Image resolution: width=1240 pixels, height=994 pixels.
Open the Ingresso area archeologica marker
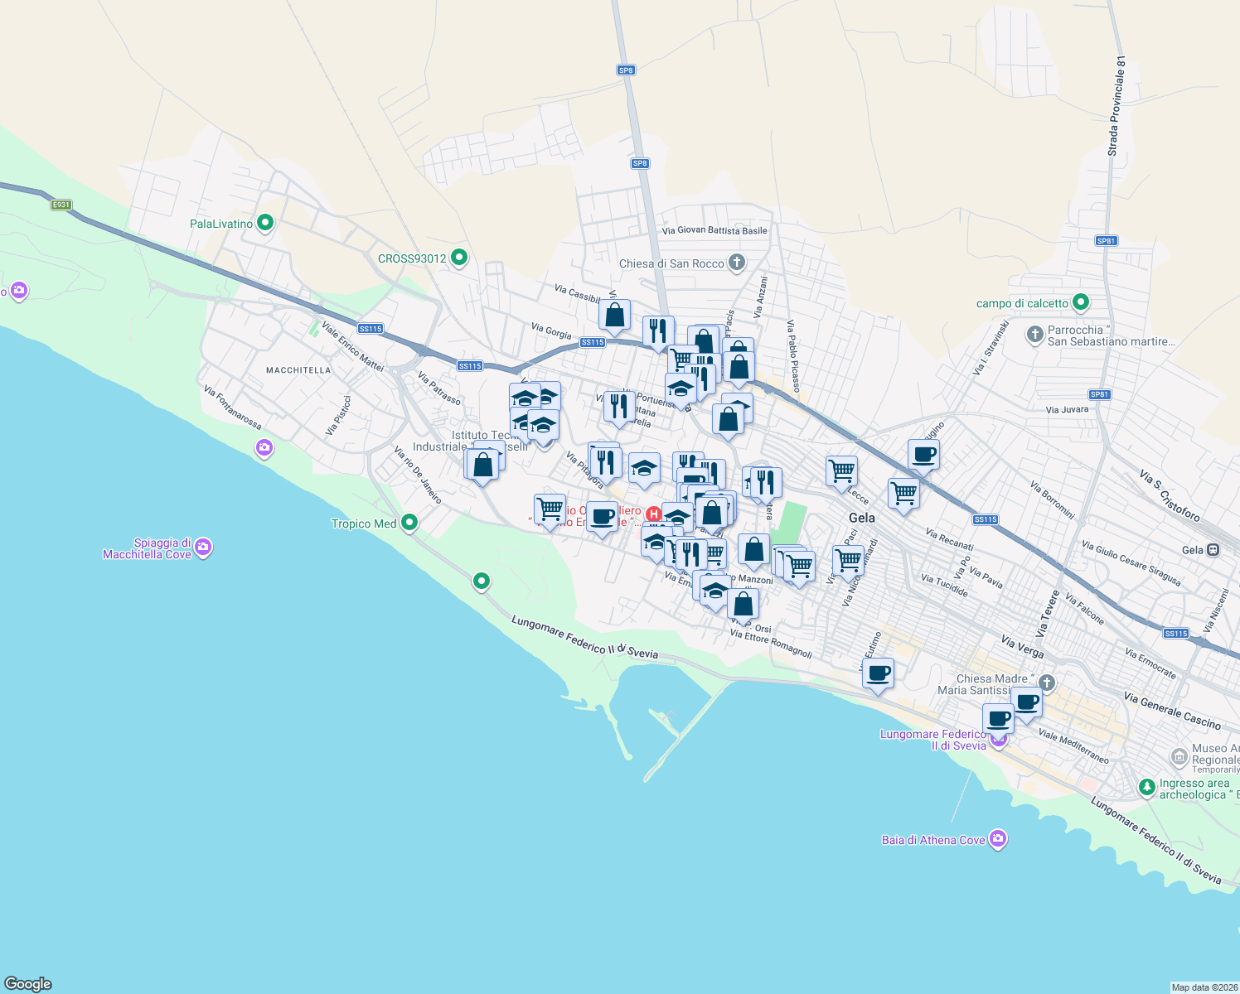pyautogui.click(x=1147, y=788)
